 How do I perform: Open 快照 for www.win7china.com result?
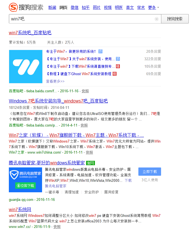pyautogui.click(x=89, y=153)
